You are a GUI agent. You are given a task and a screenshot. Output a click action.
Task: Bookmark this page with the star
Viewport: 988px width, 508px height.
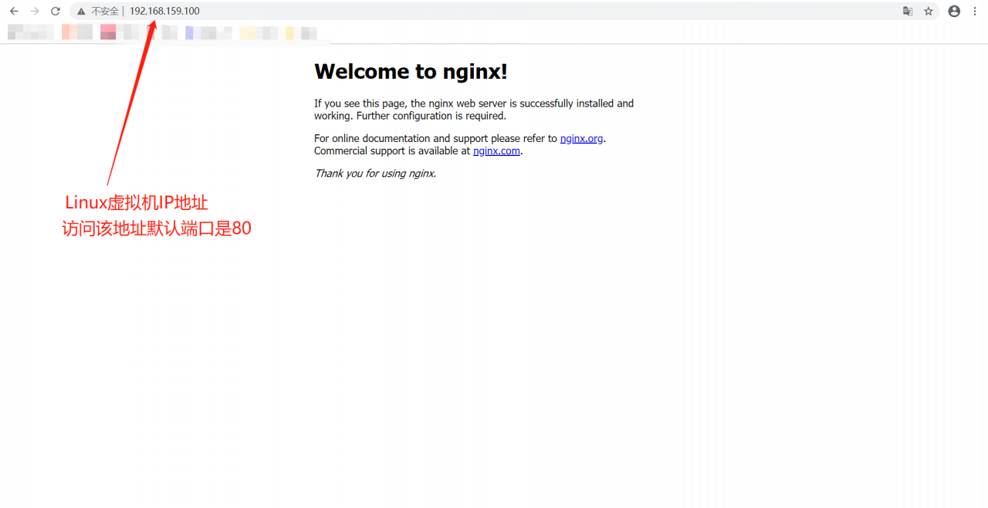[929, 12]
